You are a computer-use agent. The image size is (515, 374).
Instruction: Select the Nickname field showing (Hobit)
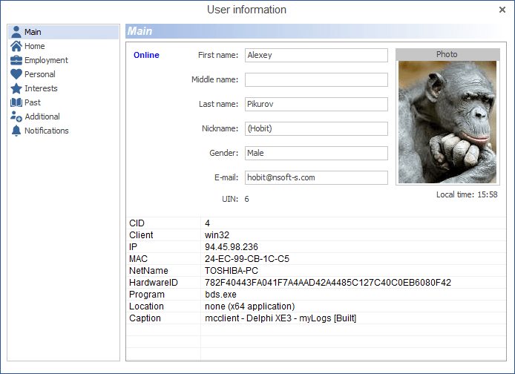point(316,129)
